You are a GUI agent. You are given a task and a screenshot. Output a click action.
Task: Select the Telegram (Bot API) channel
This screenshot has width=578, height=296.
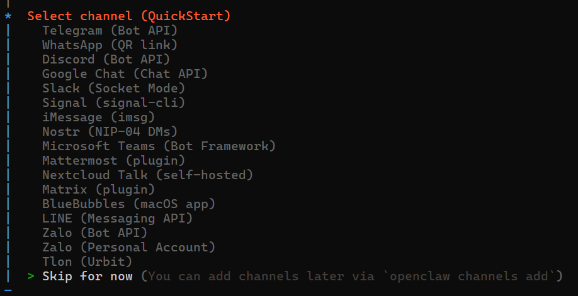pyautogui.click(x=110, y=31)
